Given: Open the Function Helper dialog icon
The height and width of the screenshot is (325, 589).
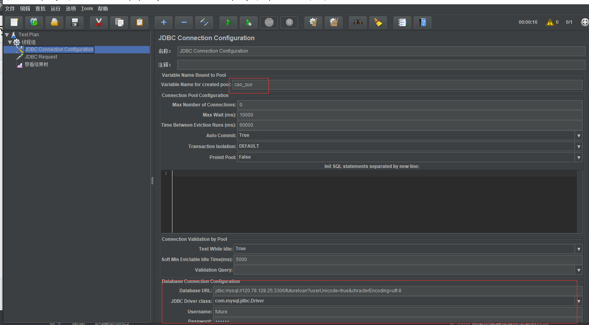Looking at the screenshot, I should (x=403, y=22).
